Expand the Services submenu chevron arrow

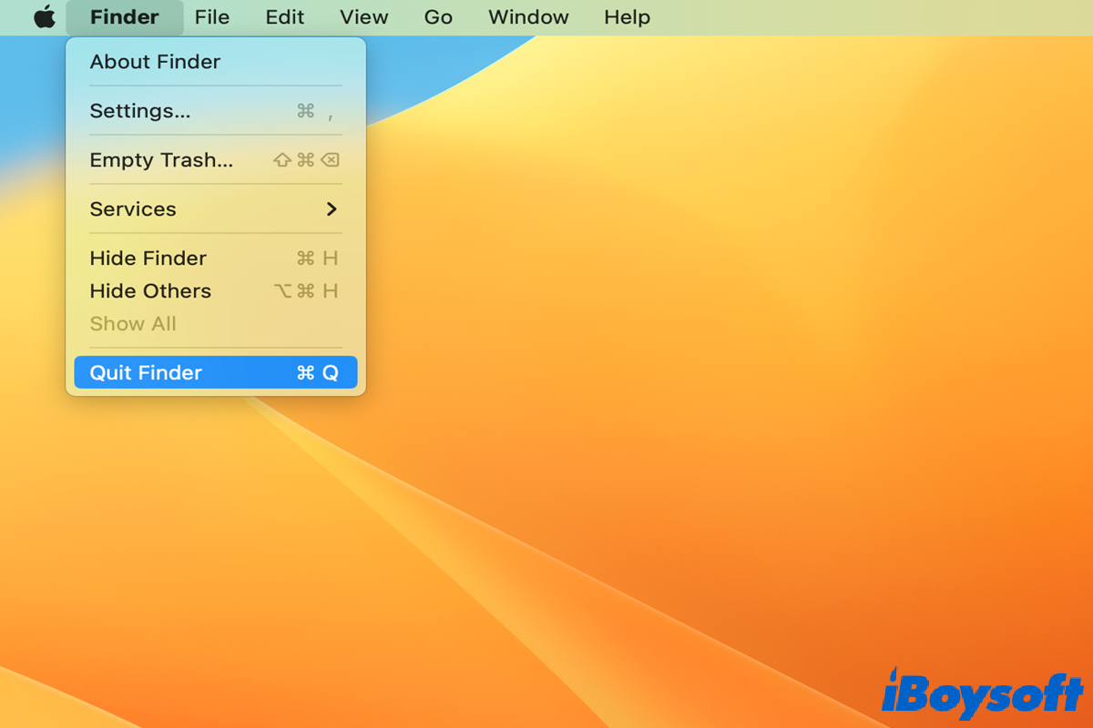[x=332, y=209]
